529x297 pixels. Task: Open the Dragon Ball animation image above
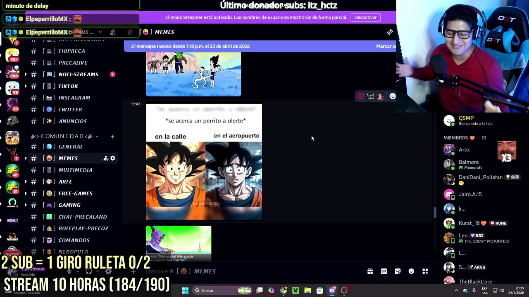[x=193, y=74]
